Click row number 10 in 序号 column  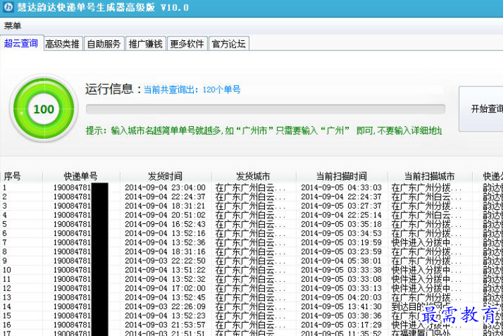(7, 270)
